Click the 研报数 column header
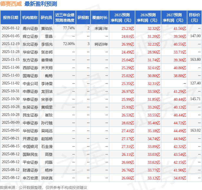Screen dimensions: 202x190 point(83,18)
